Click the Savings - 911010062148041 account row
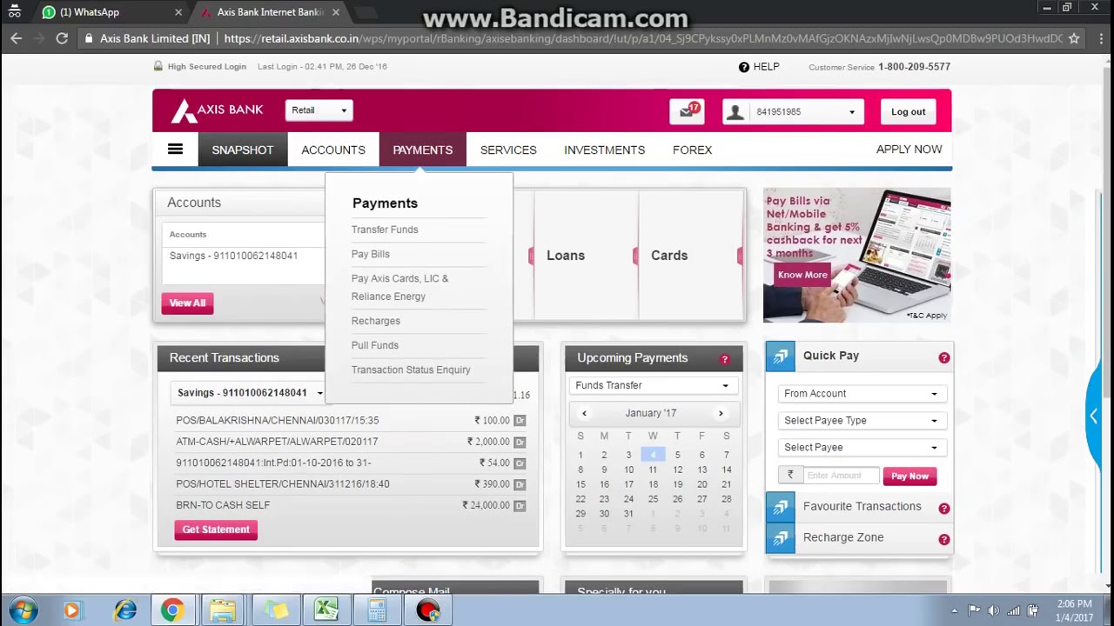The image size is (1114, 626). coord(233,256)
